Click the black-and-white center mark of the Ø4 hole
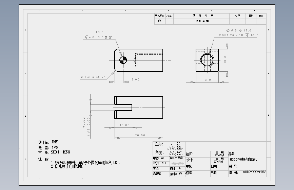Image resolution: width=294 pixels, height=190 pixels. 123,60
